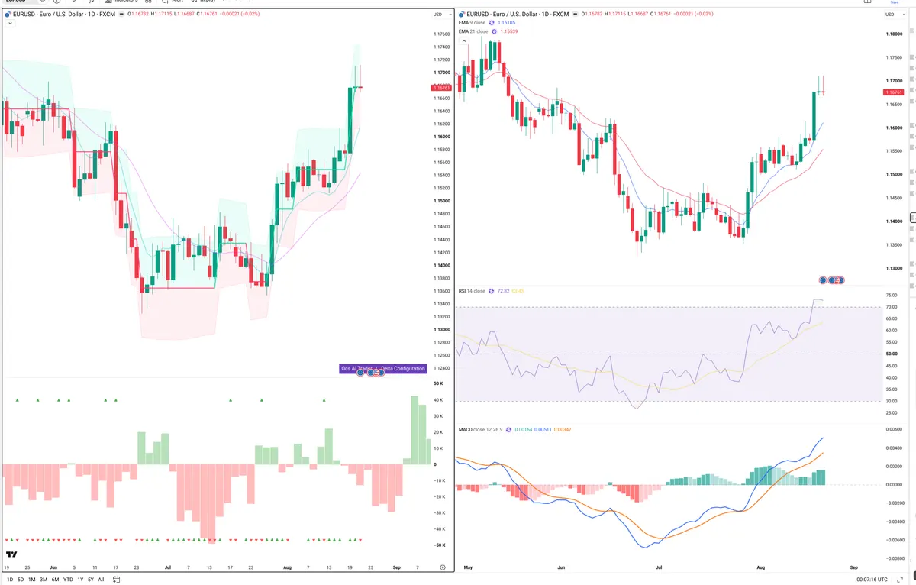Click the Ocs Ai Trader Delta Configuration label
The image size is (916, 585).
382,369
